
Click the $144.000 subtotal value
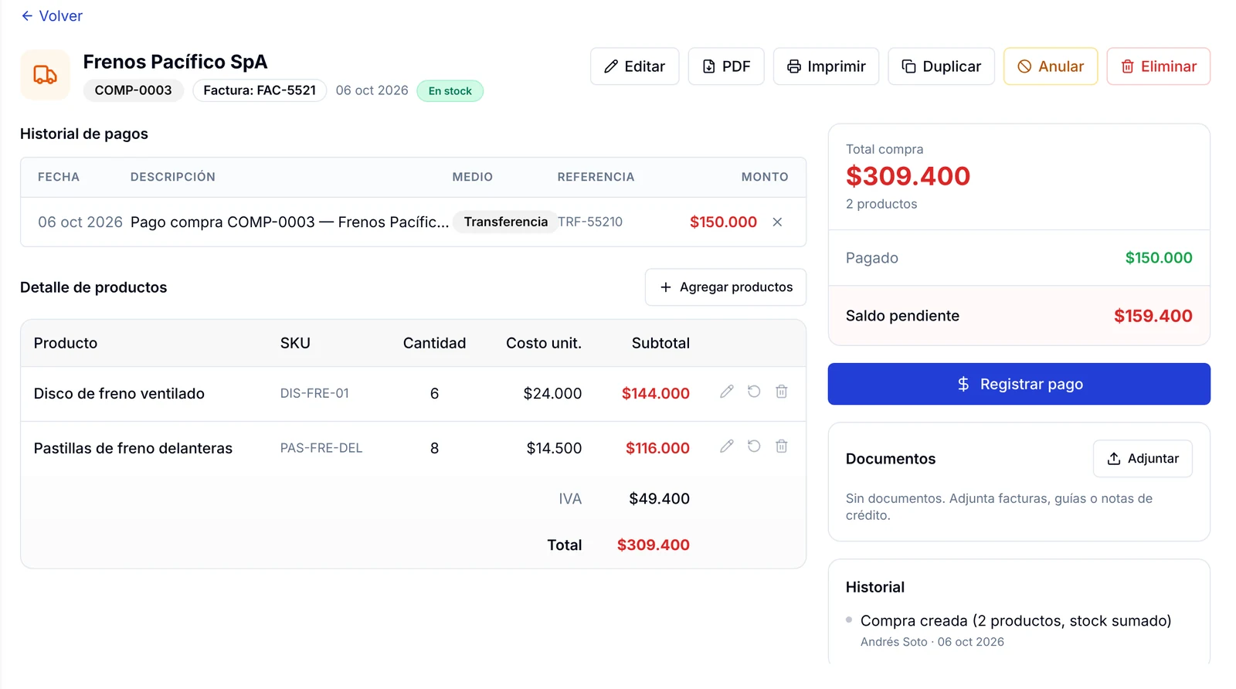click(656, 394)
